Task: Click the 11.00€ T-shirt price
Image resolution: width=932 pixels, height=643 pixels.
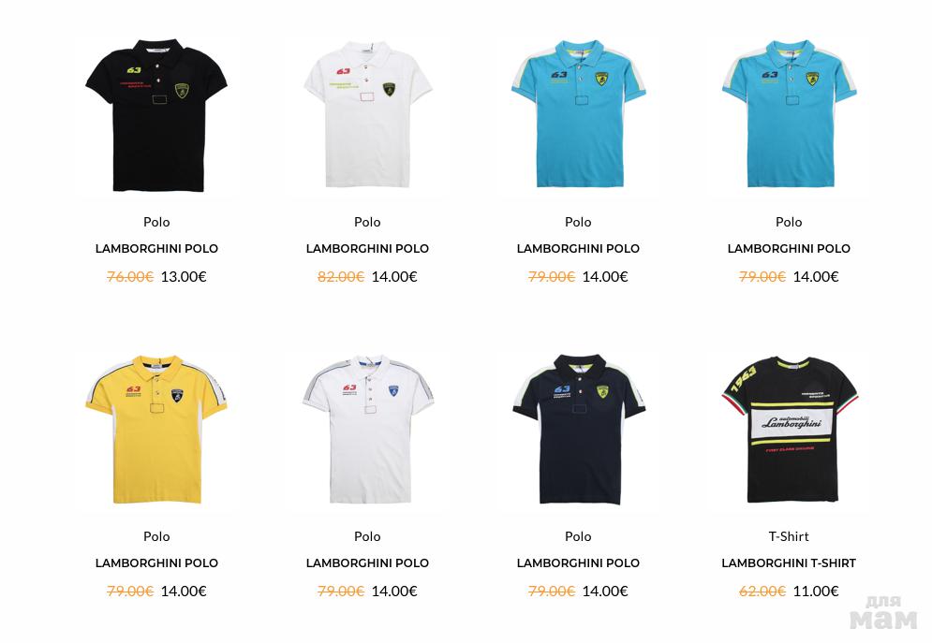Action: (x=816, y=592)
